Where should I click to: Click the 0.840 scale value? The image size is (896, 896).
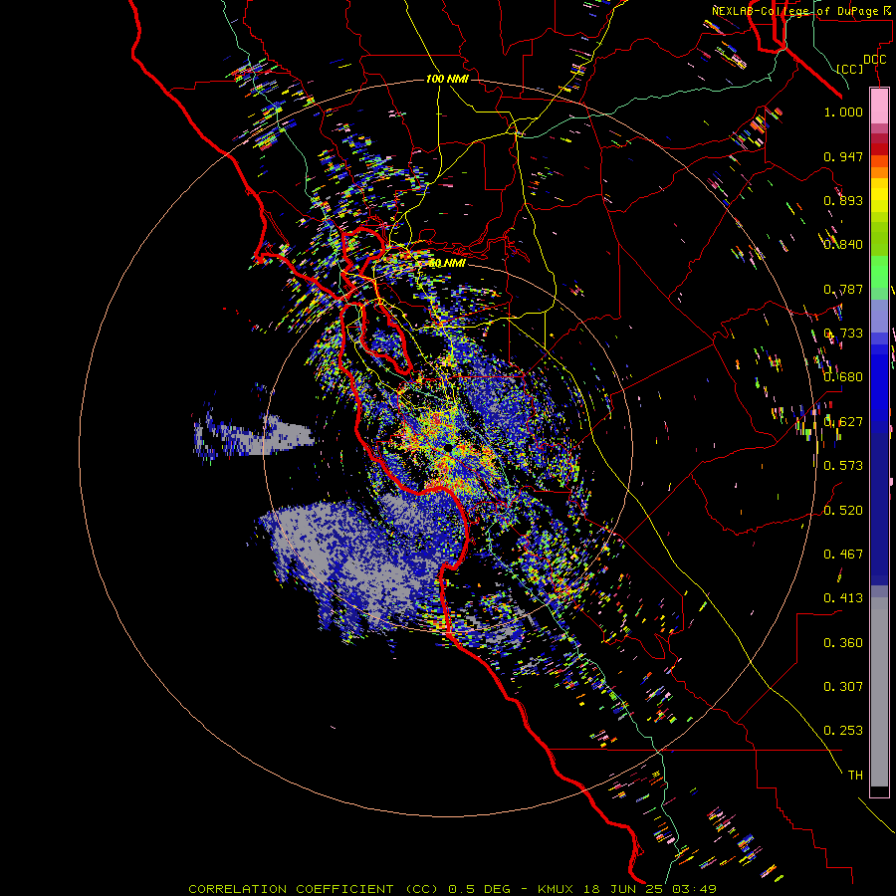(843, 245)
